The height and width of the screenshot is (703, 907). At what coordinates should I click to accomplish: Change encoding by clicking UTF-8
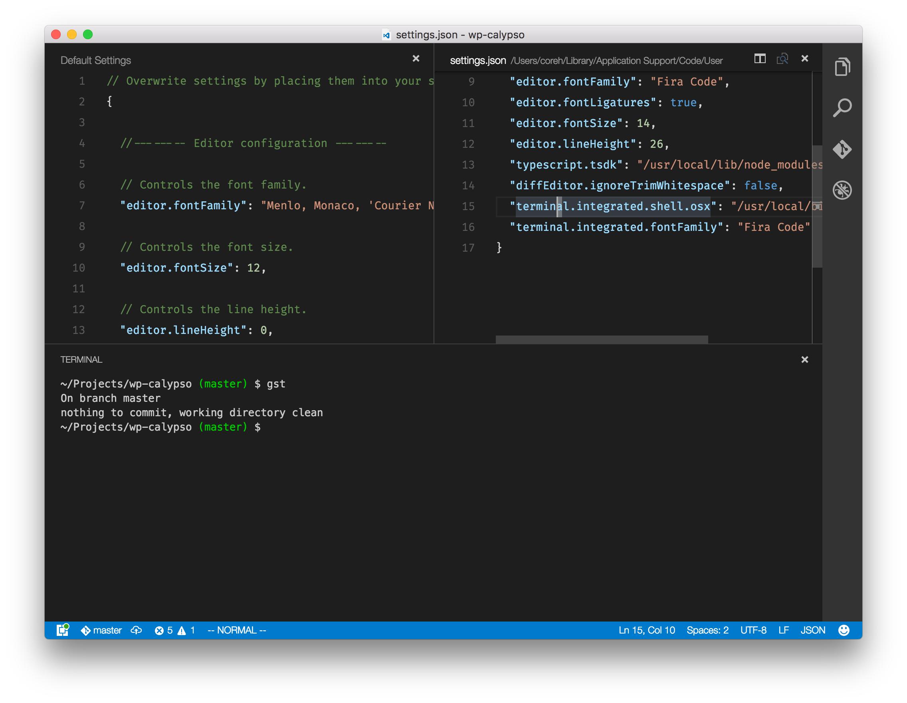coord(754,630)
